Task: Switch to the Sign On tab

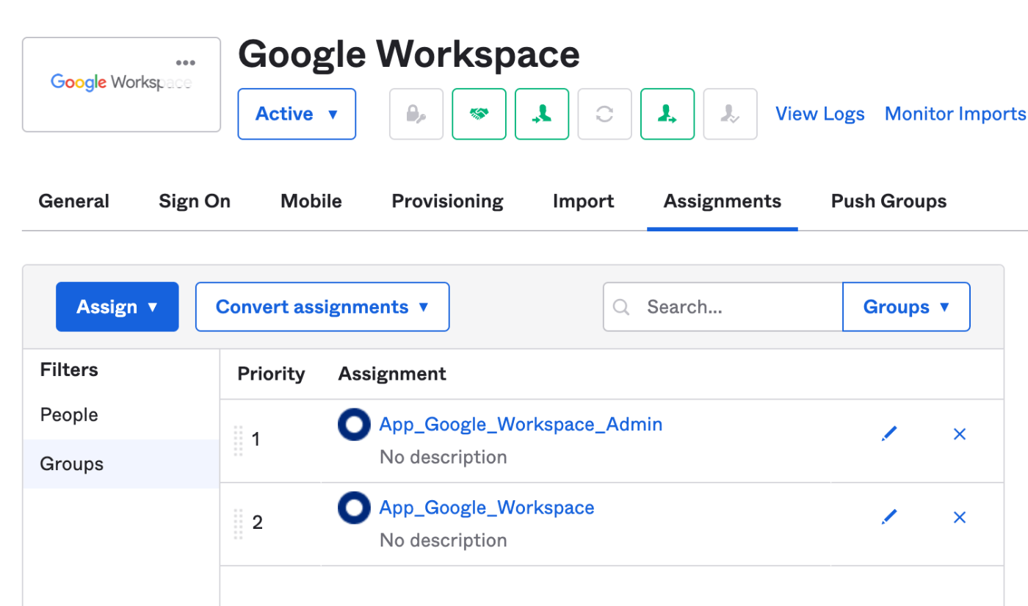Action: tap(195, 201)
